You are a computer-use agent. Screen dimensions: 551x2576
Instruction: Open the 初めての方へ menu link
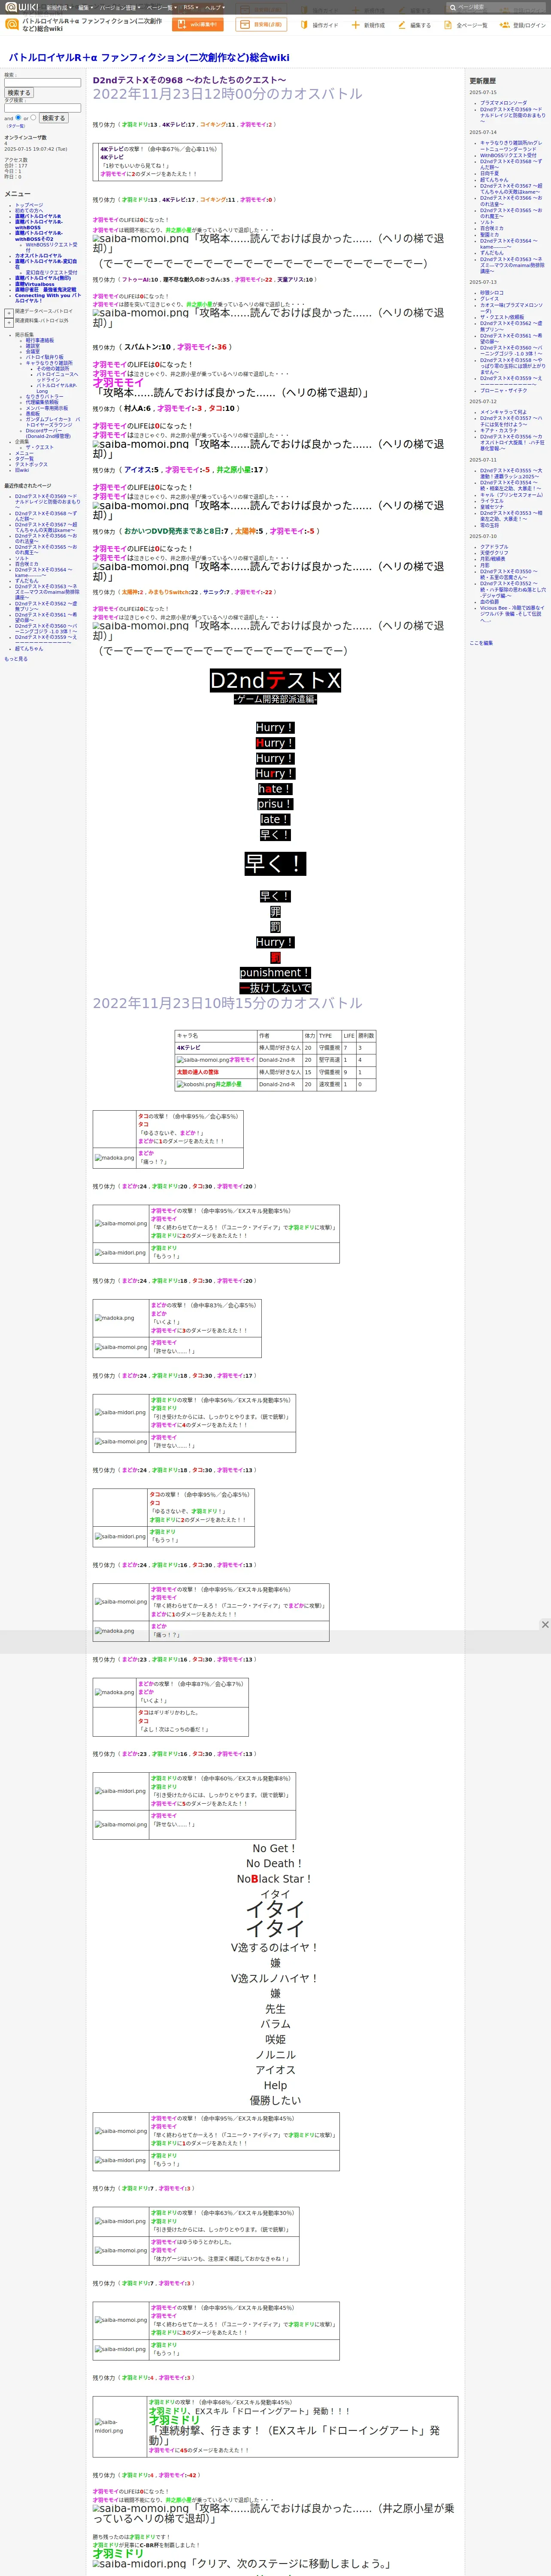click(x=29, y=210)
